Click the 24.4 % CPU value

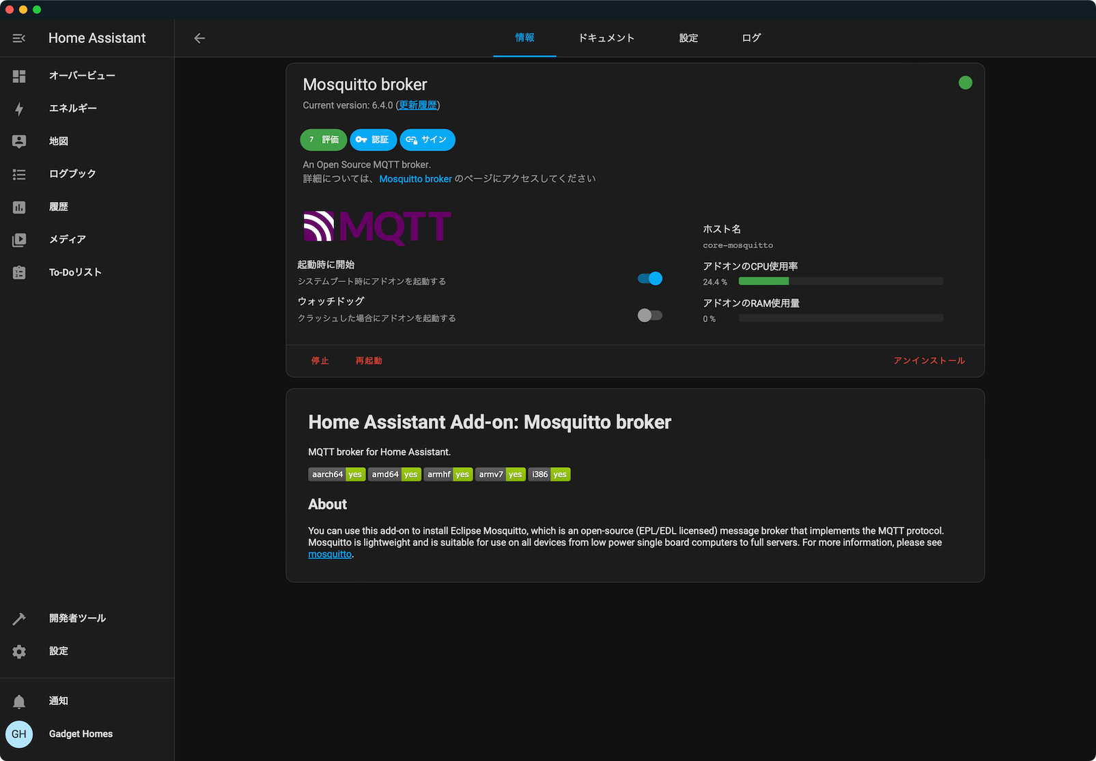coord(715,282)
